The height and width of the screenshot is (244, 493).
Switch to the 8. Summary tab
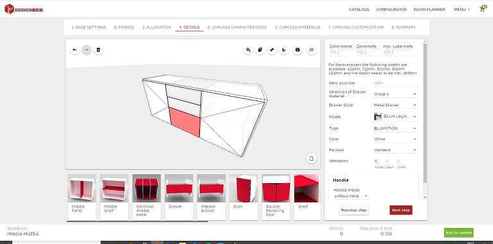click(x=403, y=28)
